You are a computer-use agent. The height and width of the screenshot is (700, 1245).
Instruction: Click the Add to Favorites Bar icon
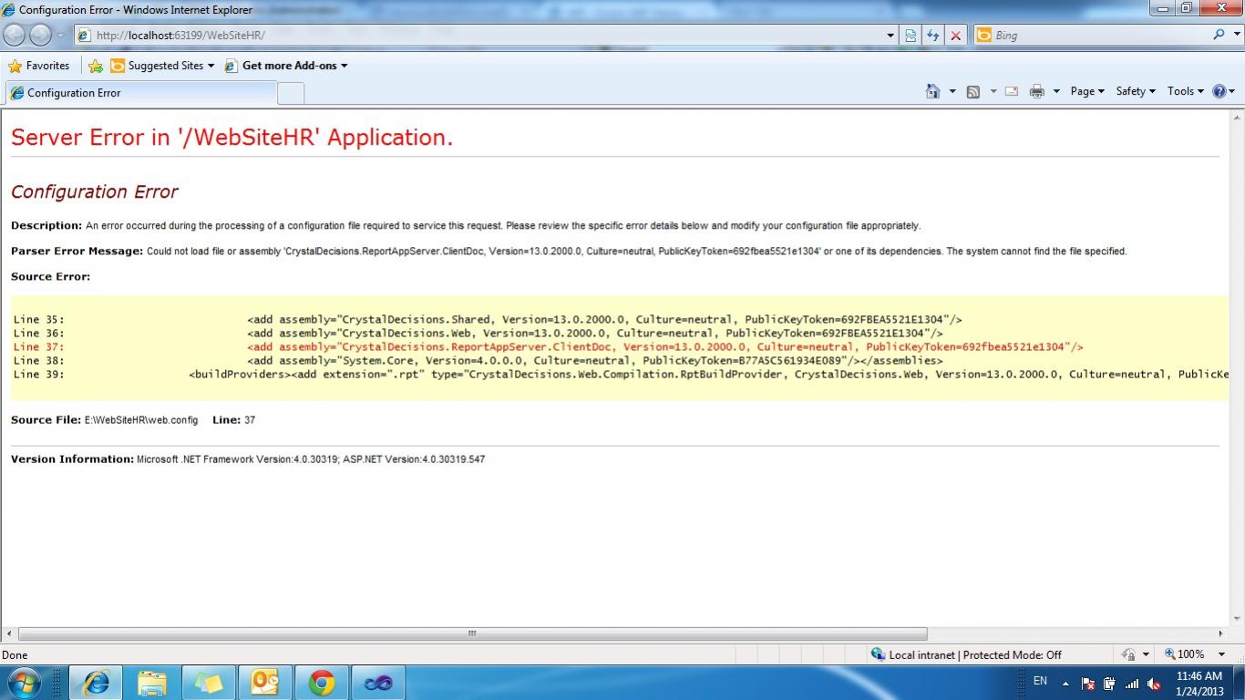[96, 66]
